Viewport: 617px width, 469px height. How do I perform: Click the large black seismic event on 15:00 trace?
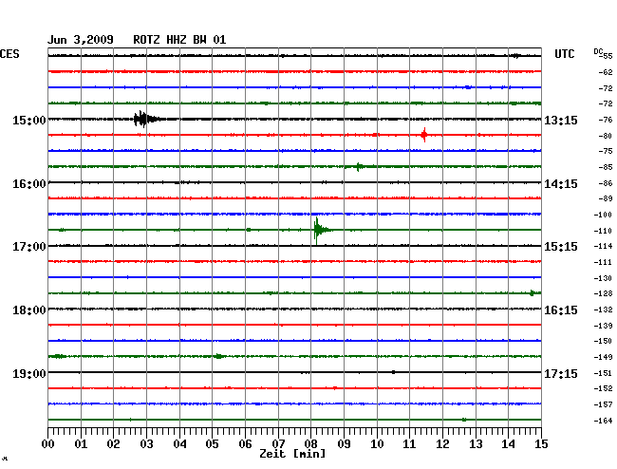(x=146, y=119)
